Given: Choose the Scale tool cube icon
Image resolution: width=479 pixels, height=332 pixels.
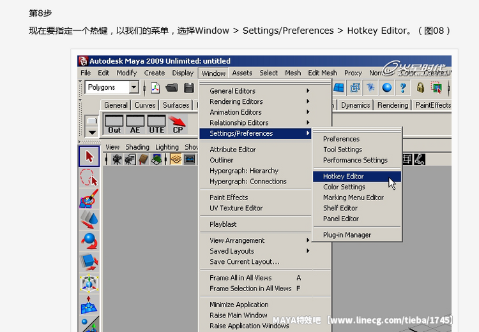Looking at the screenshot, I should tap(89, 262).
